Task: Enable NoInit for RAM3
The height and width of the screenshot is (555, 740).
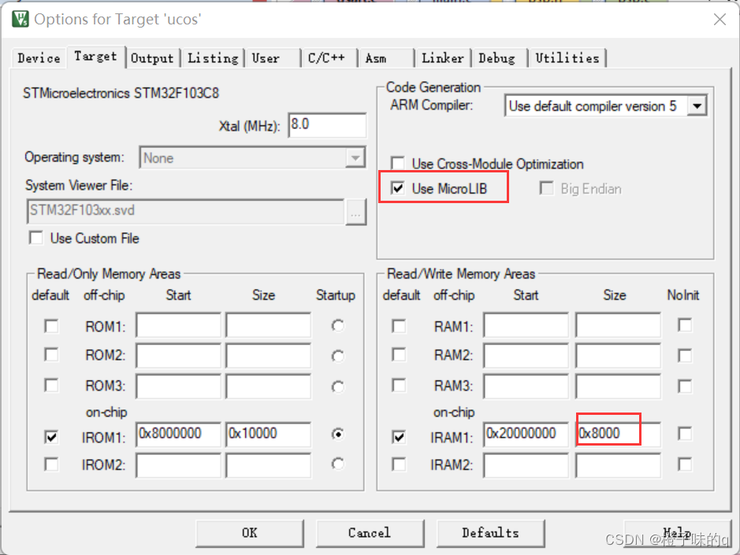Action: [x=685, y=387]
